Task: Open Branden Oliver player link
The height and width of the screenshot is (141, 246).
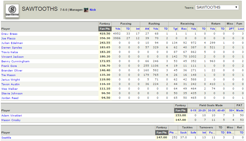Action: click(x=12, y=71)
